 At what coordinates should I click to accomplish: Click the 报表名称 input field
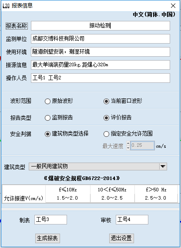tap(101, 26)
